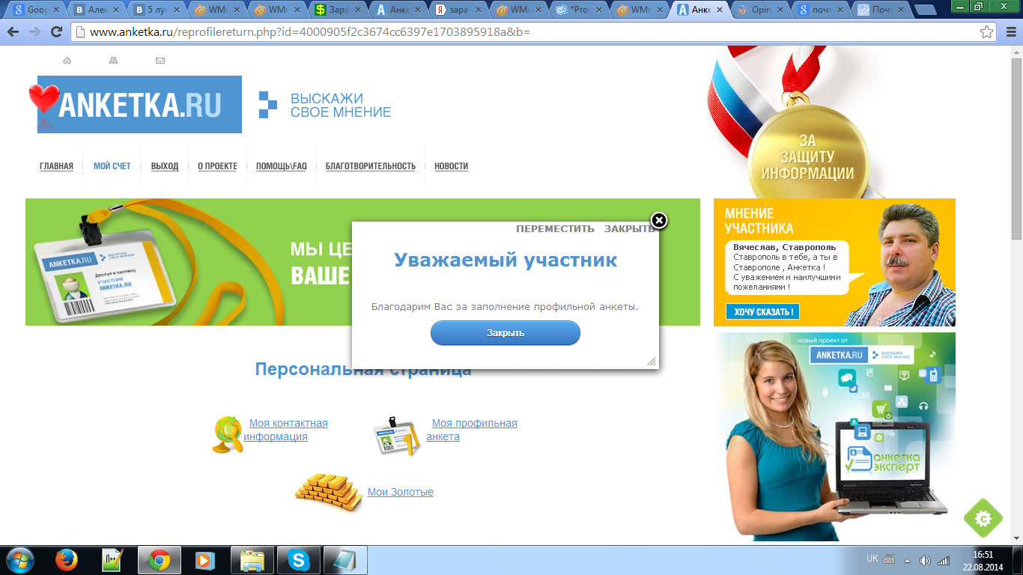Switch to the first Google tab
The height and width of the screenshot is (575, 1023).
point(36,10)
